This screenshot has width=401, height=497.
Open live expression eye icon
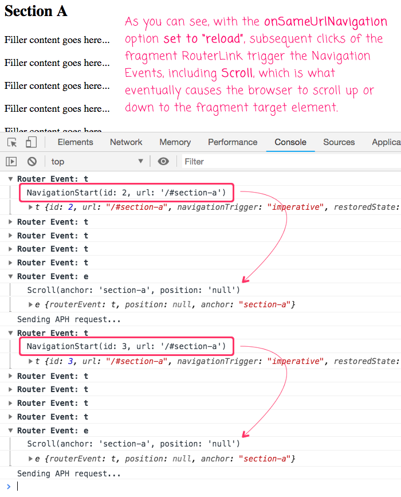tap(163, 162)
